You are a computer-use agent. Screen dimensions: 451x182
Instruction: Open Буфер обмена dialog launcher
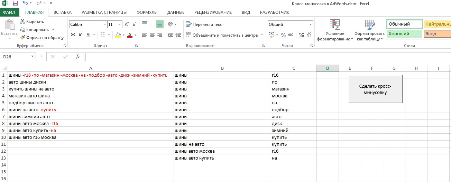point(65,46)
